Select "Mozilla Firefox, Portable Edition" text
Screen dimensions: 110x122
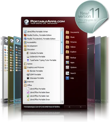click(39, 35)
